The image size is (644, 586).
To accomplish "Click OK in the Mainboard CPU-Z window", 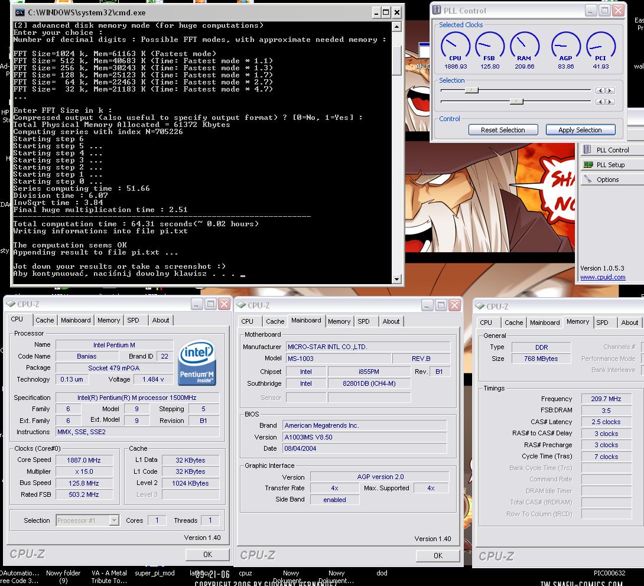I will [x=438, y=556].
